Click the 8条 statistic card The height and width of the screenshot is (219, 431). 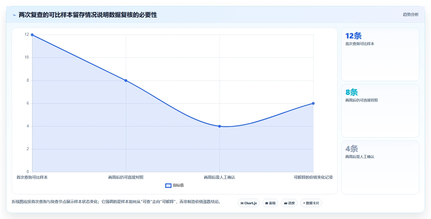click(380, 111)
